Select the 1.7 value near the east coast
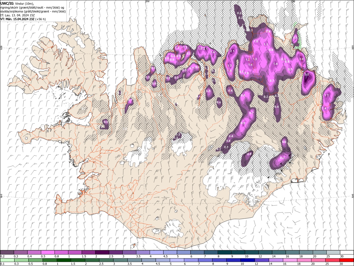The height and width of the screenshot is (266, 354). coord(327,96)
